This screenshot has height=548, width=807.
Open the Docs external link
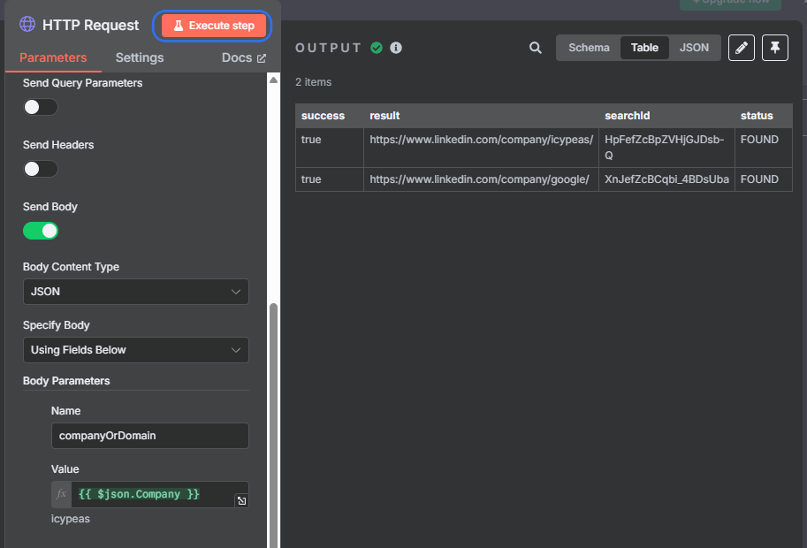243,57
